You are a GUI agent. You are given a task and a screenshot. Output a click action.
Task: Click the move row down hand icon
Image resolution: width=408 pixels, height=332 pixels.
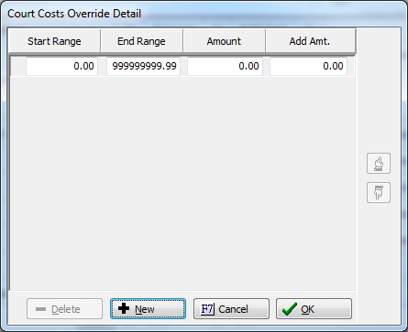[379, 192]
